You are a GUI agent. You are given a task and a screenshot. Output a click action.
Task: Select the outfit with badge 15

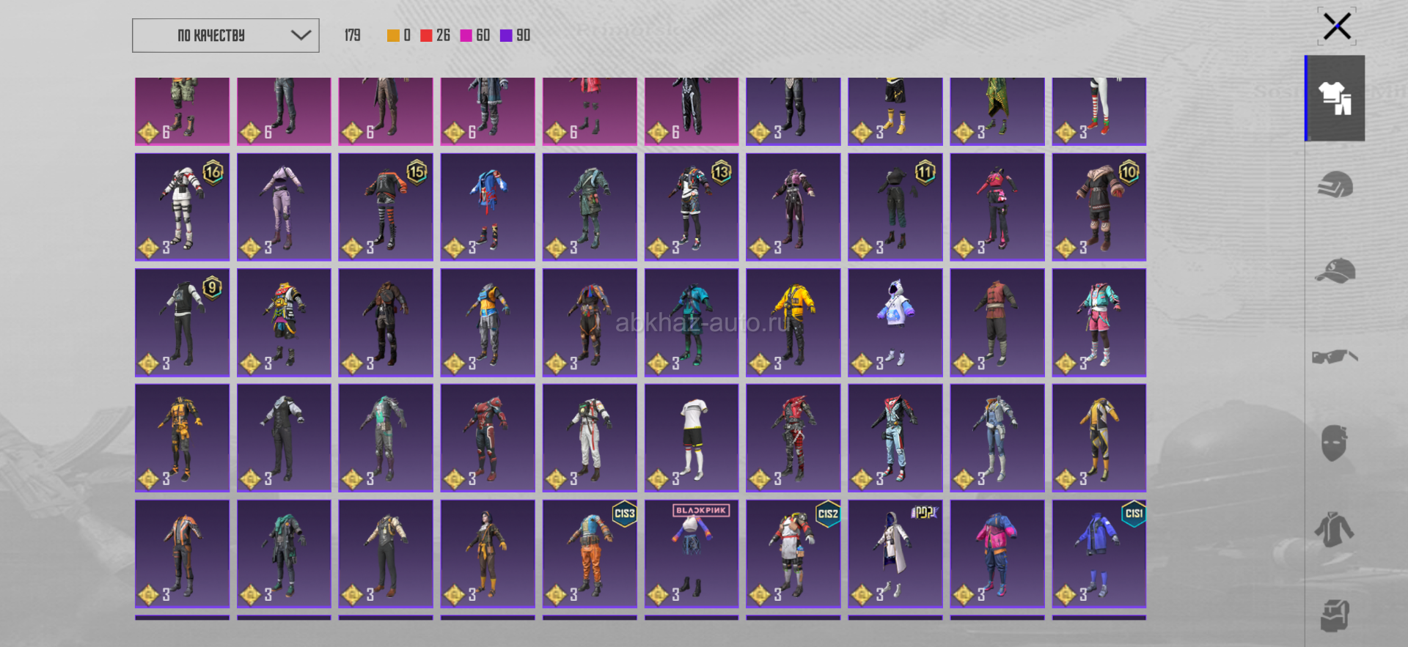click(386, 207)
